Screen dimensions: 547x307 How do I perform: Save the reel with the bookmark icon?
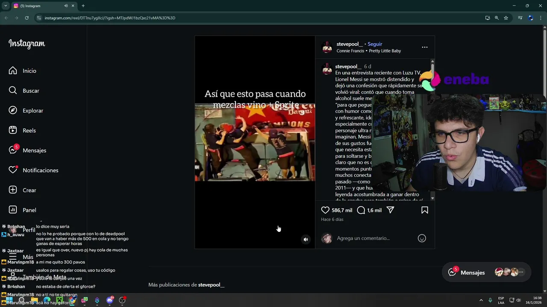425,210
